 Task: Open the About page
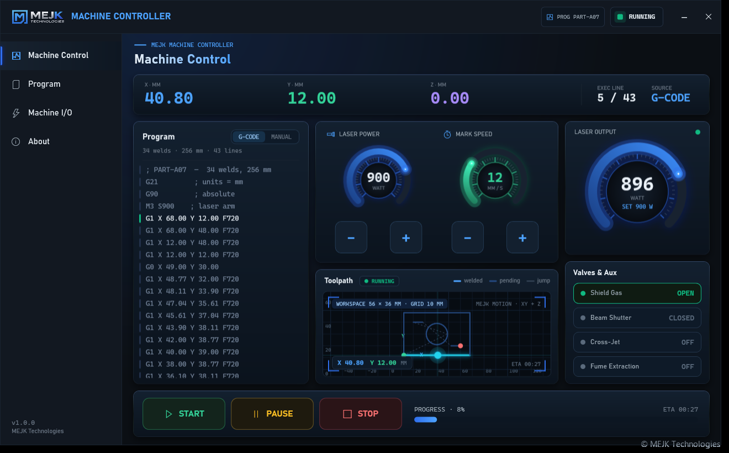[x=61, y=141]
